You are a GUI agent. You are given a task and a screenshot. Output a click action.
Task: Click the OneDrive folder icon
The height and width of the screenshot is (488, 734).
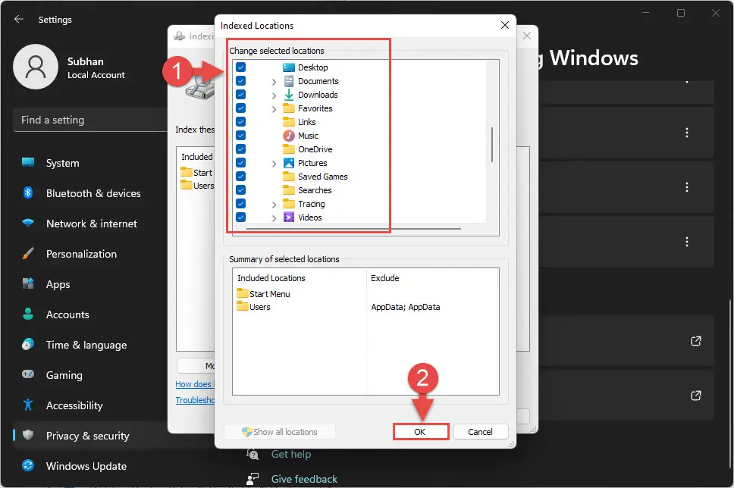point(289,149)
